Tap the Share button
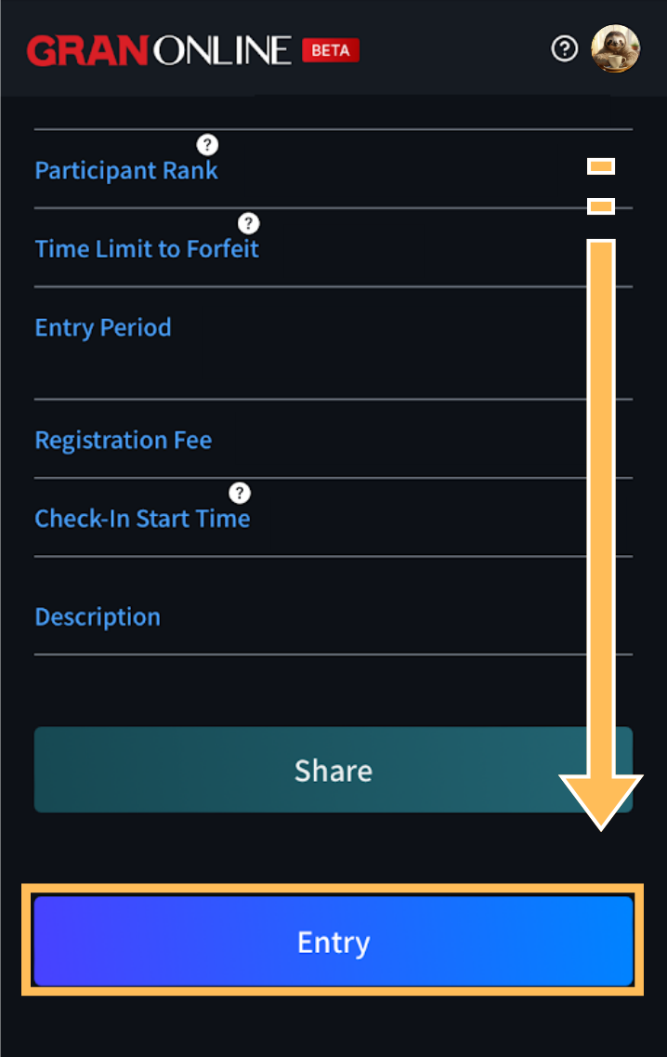 coord(333,770)
